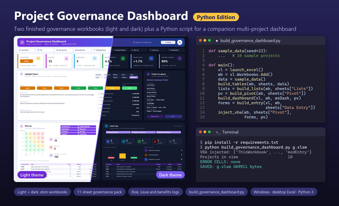The image size is (339, 206).
Task: Click the Live risks warning icon in the KPI card
Action: point(66,59)
